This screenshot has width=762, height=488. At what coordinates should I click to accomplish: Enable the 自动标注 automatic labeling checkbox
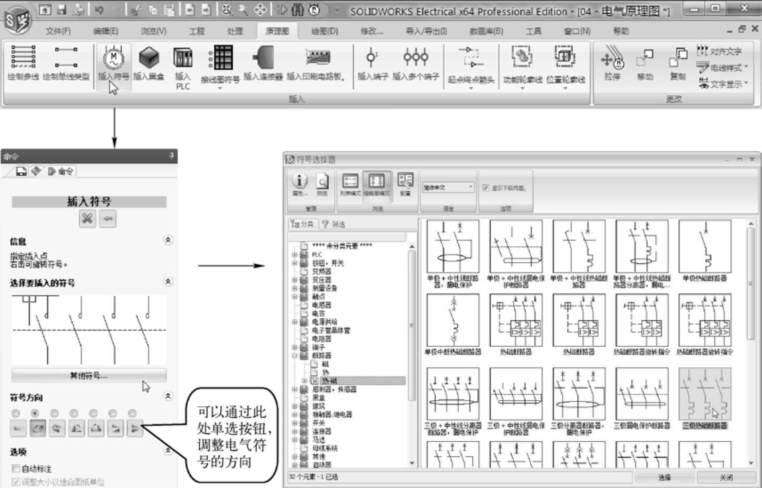click(x=16, y=468)
